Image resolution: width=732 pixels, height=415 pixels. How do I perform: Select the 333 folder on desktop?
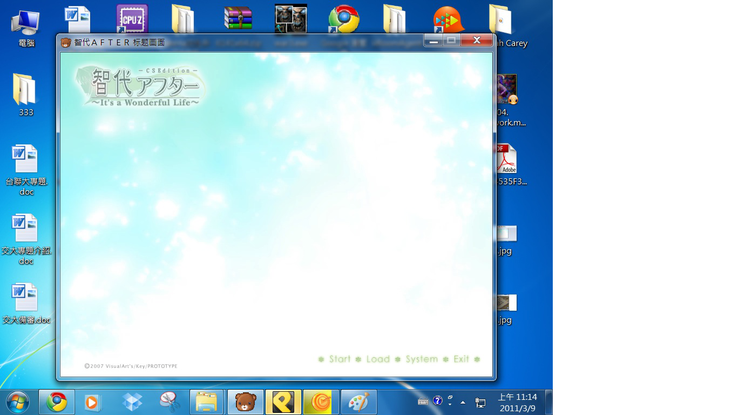(x=25, y=95)
